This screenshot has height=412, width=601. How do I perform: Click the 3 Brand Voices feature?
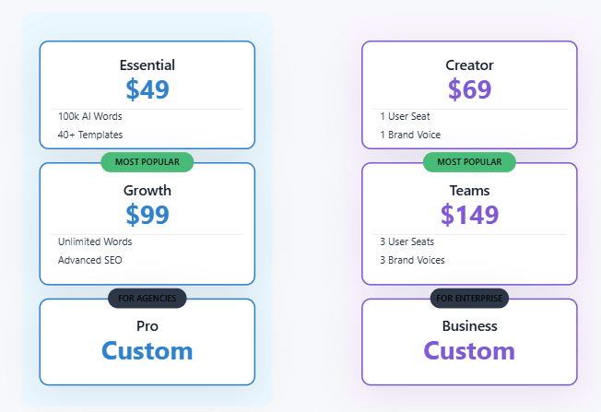[412, 260]
